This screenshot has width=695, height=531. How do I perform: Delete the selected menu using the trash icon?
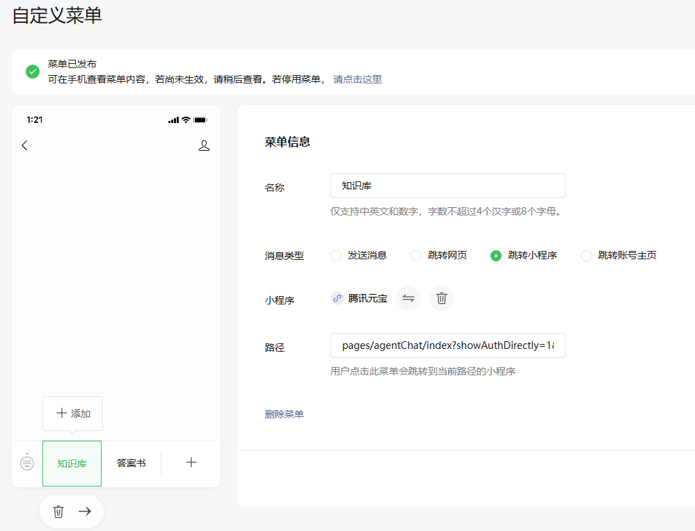pyautogui.click(x=58, y=511)
